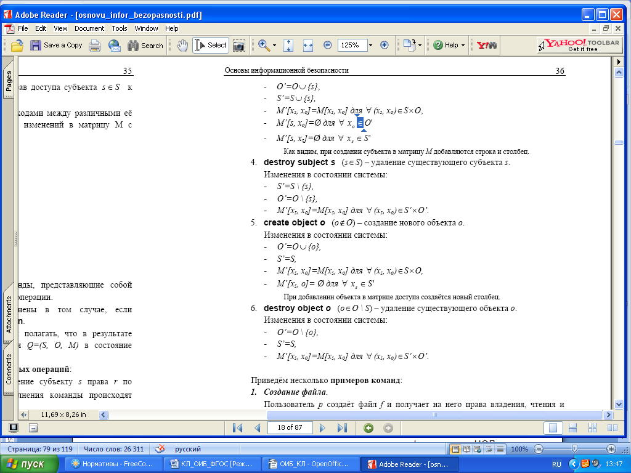Screen dimensions: 631x473
Task: Click the horizontal scrollbar thumb
Action: coord(434,414)
